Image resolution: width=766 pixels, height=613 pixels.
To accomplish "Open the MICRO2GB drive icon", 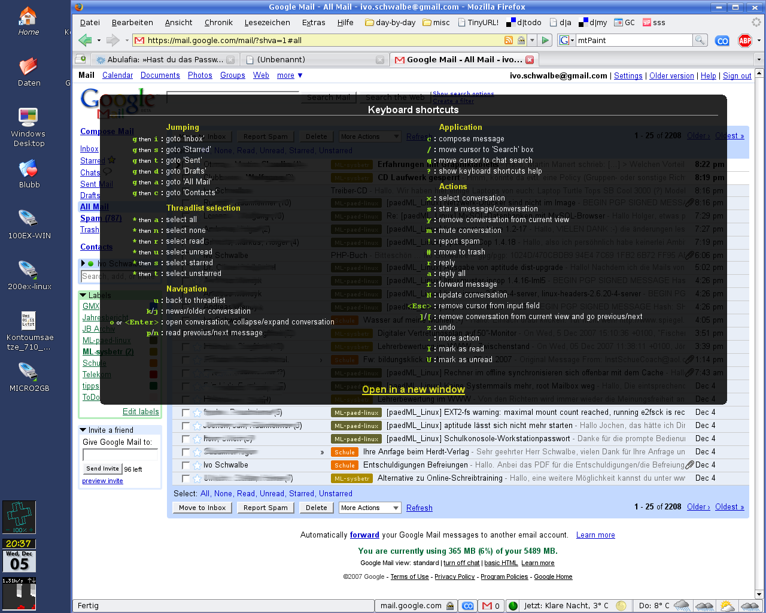I will 29,377.
